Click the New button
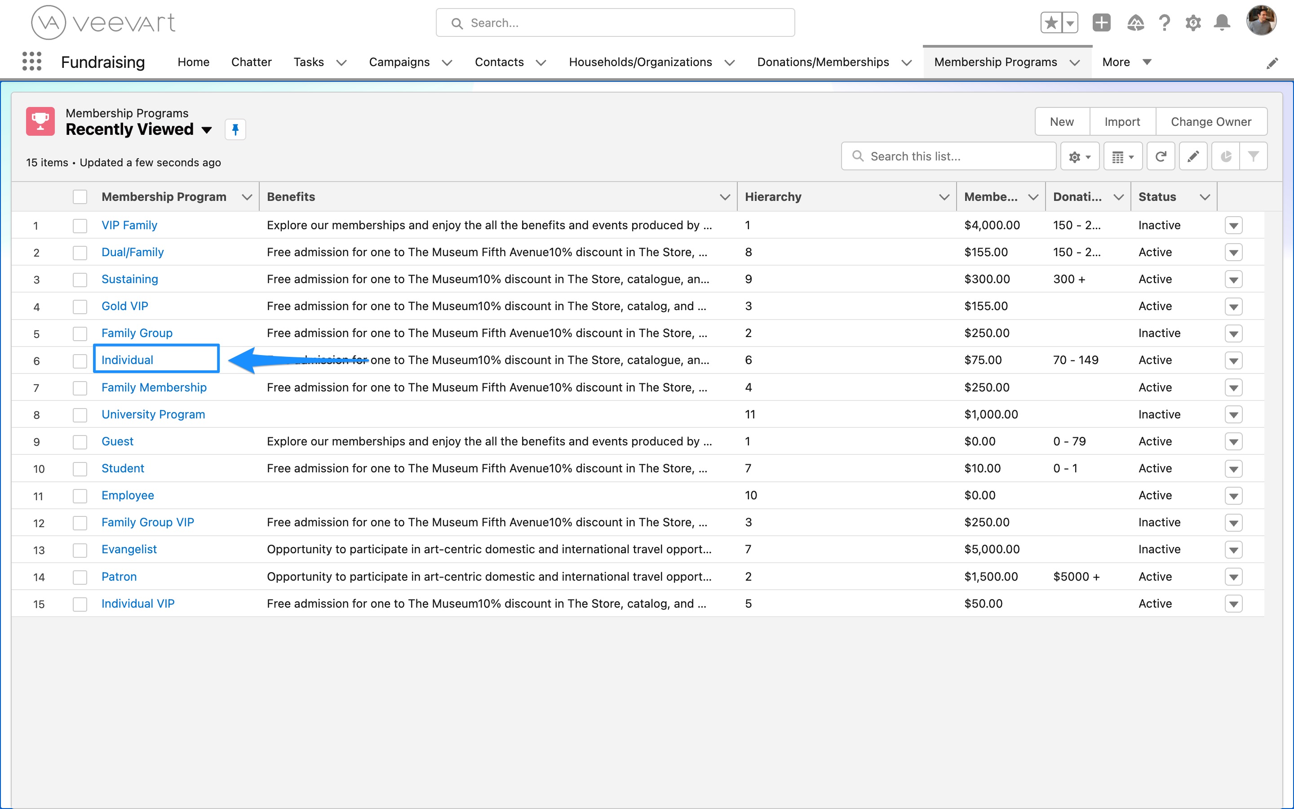Viewport: 1294px width, 809px height. (x=1062, y=121)
